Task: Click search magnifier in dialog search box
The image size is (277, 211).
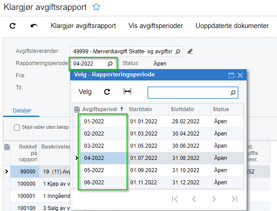Action: pyautogui.click(x=233, y=93)
